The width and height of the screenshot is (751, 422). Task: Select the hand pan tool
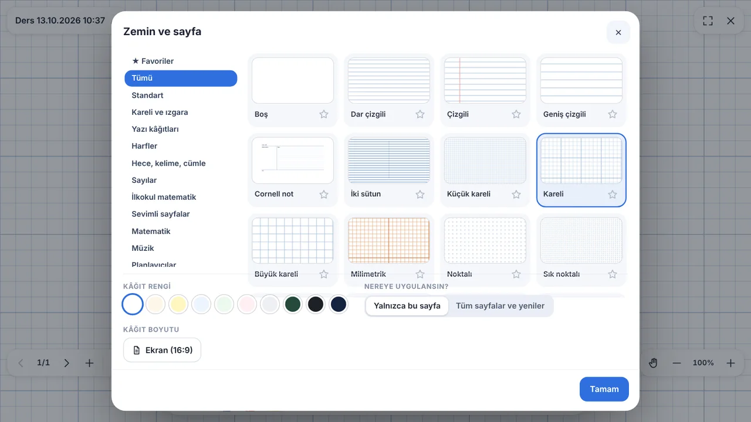pyautogui.click(x=653, y=363)
